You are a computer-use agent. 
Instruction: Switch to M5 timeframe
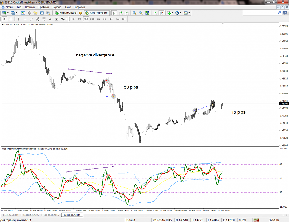pyautogui.click(x=80, y=19)
